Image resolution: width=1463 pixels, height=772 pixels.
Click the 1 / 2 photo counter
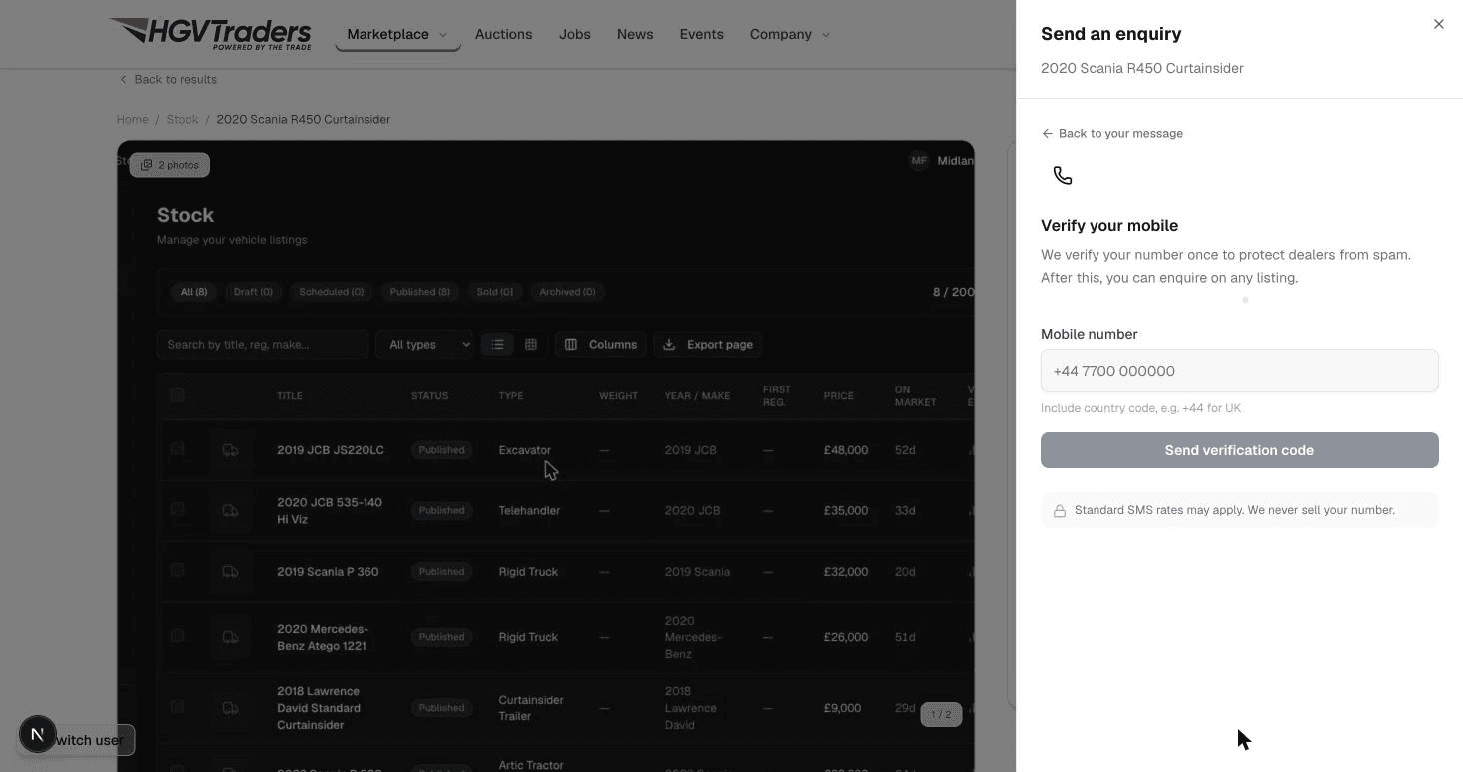click(x=941, y=714)
